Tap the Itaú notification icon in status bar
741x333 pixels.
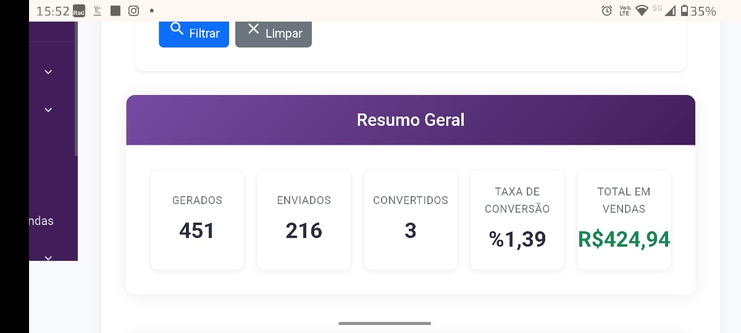click(79, 11)
